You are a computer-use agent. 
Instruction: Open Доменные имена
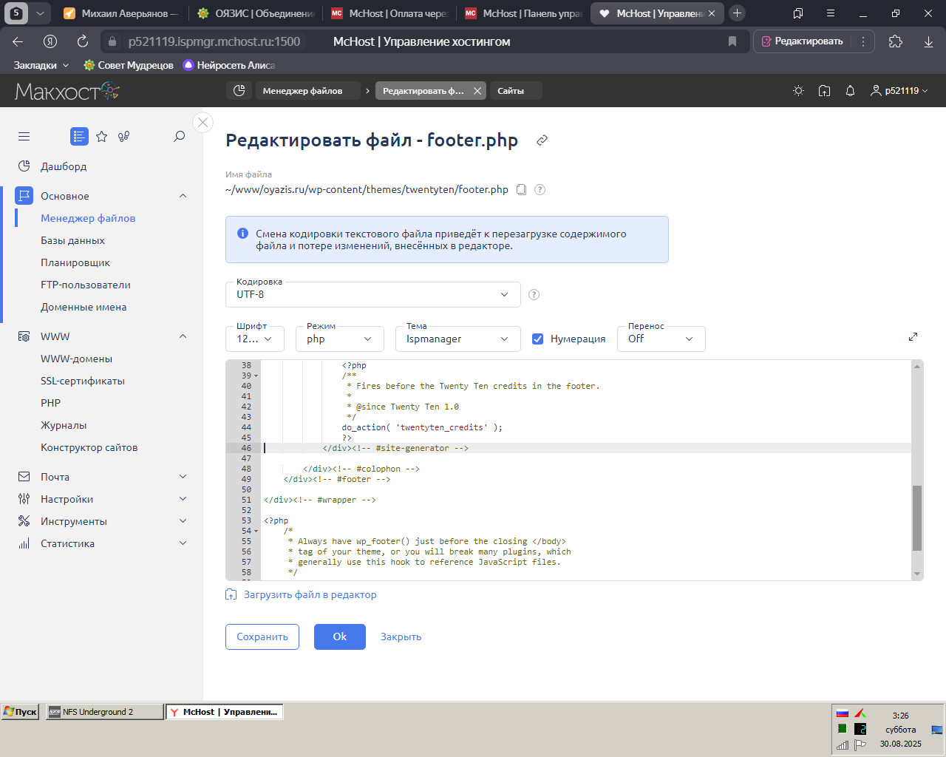[x=84, y=307]
